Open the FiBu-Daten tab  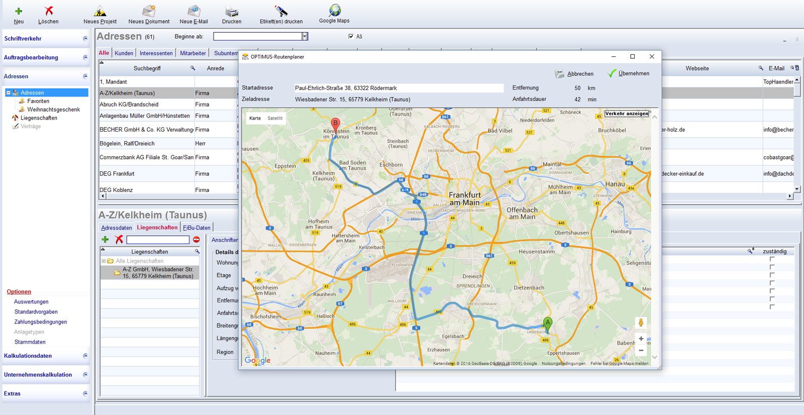coord(196,228)
